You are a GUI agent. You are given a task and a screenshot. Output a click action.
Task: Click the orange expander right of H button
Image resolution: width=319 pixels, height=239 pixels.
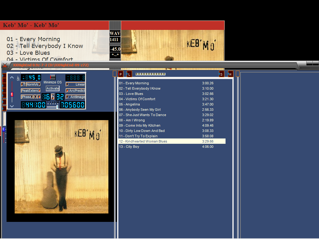(238, 74)
